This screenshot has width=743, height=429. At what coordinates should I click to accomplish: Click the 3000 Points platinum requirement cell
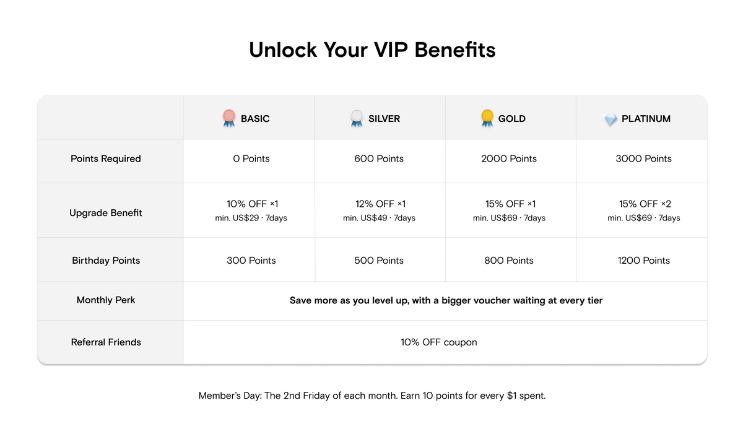click(x=643, y=158)
